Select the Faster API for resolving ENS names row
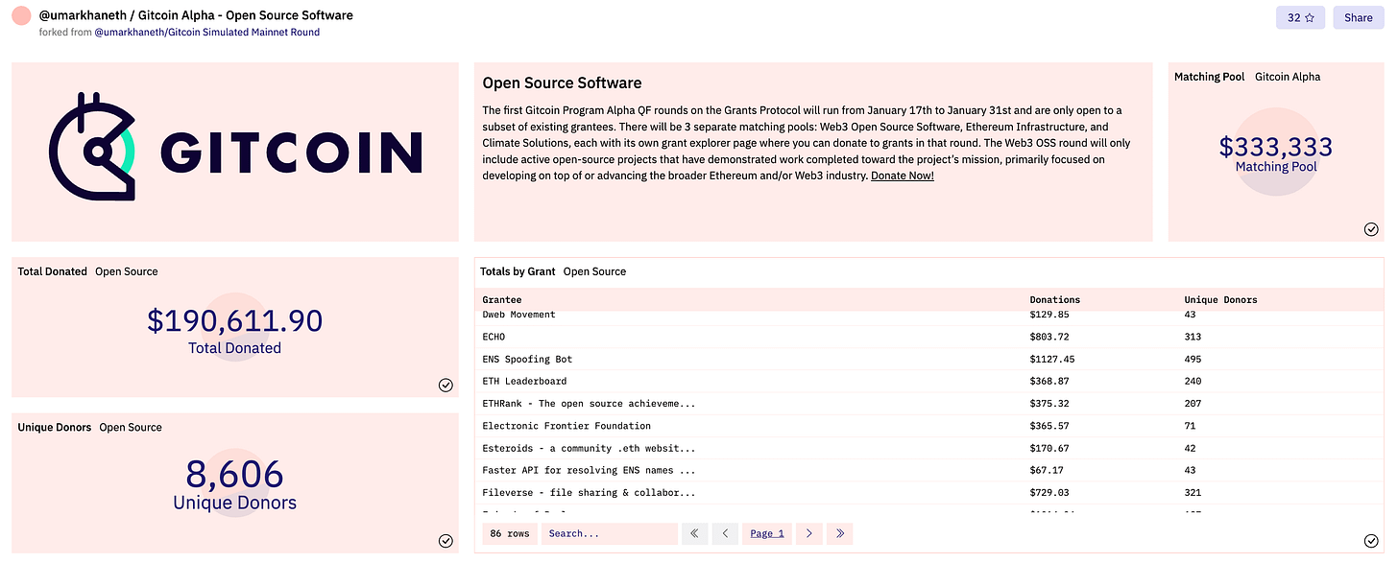Image resolution: width=1398 pixels, height=563 pixels. tap(929, 470)
